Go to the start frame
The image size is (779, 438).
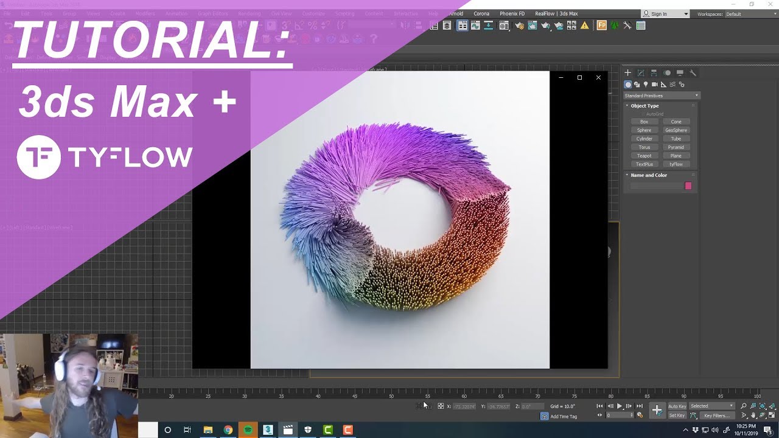coord(599,406)
